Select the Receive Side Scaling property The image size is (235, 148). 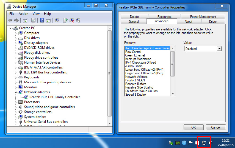tap(139, 87)
